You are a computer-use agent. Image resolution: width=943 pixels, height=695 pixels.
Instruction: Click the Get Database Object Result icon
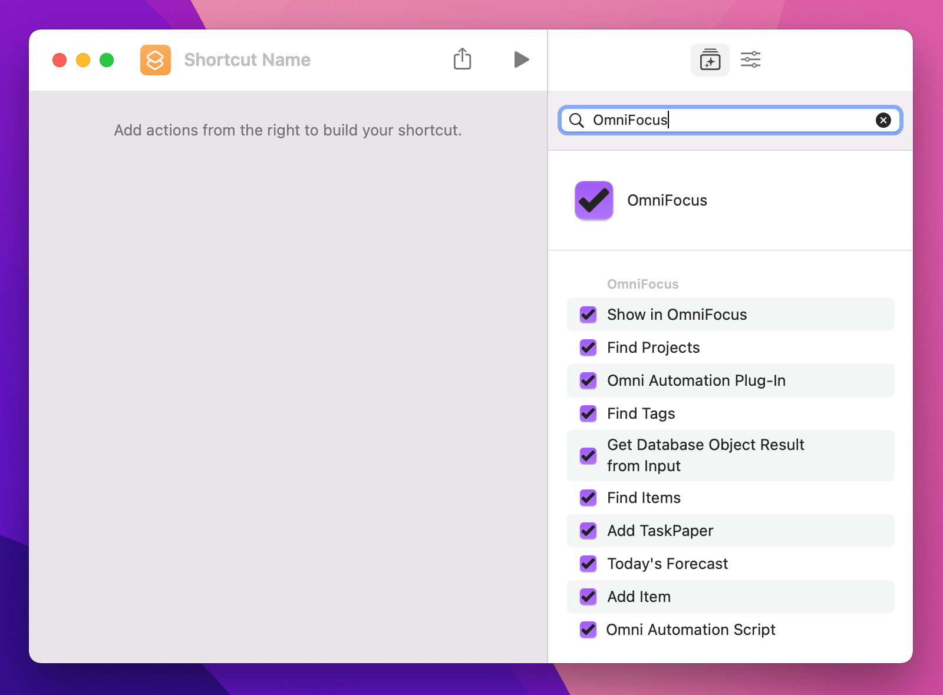[588, 456]
